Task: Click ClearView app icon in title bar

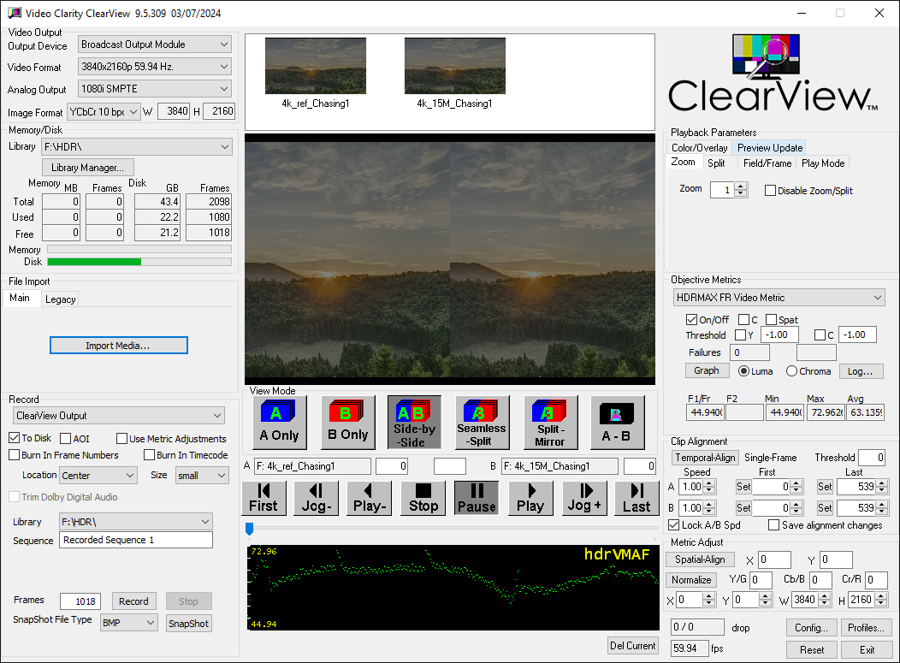Action: [x=14, y=13]
